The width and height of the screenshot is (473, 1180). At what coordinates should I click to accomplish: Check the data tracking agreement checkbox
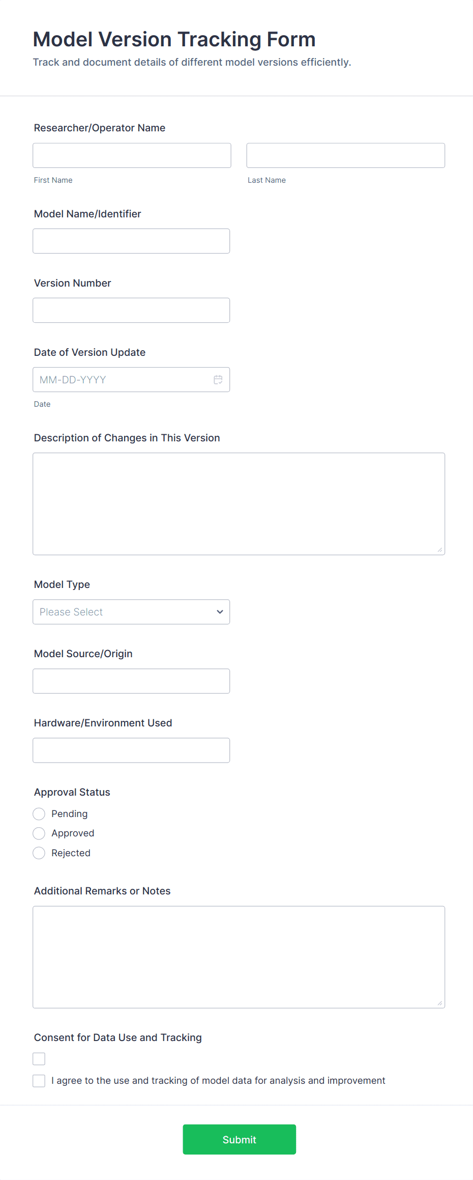39,1081
